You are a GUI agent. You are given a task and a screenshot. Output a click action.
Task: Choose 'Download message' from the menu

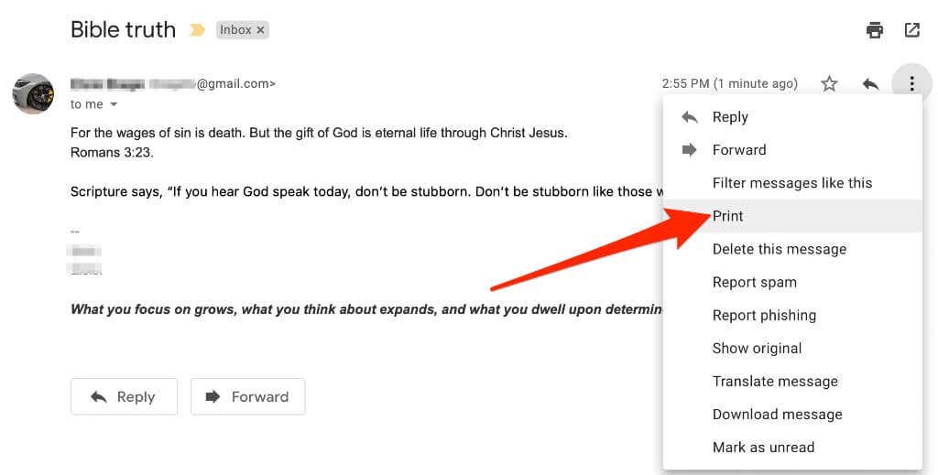[x=777, y=414]
